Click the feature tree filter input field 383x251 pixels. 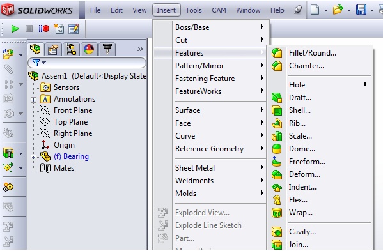point(87,63)
